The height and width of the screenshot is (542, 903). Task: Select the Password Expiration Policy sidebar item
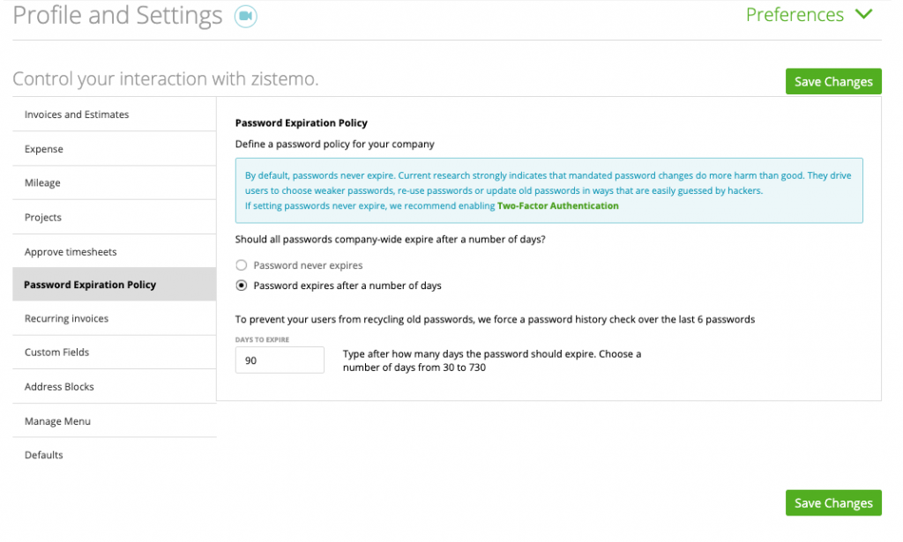point(89,284)
